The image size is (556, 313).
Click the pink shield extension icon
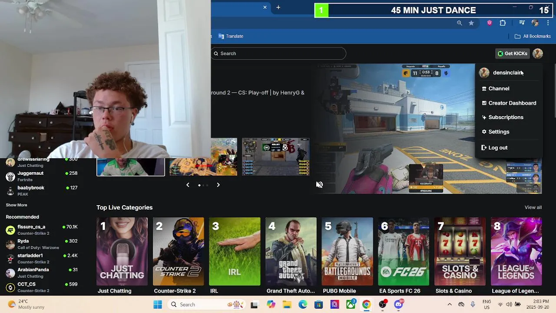click(x=490, y=23)
